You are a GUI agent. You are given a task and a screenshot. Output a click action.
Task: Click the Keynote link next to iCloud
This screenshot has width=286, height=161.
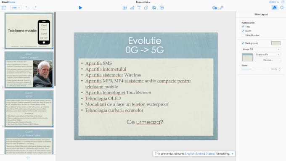[x=12, y=2]
